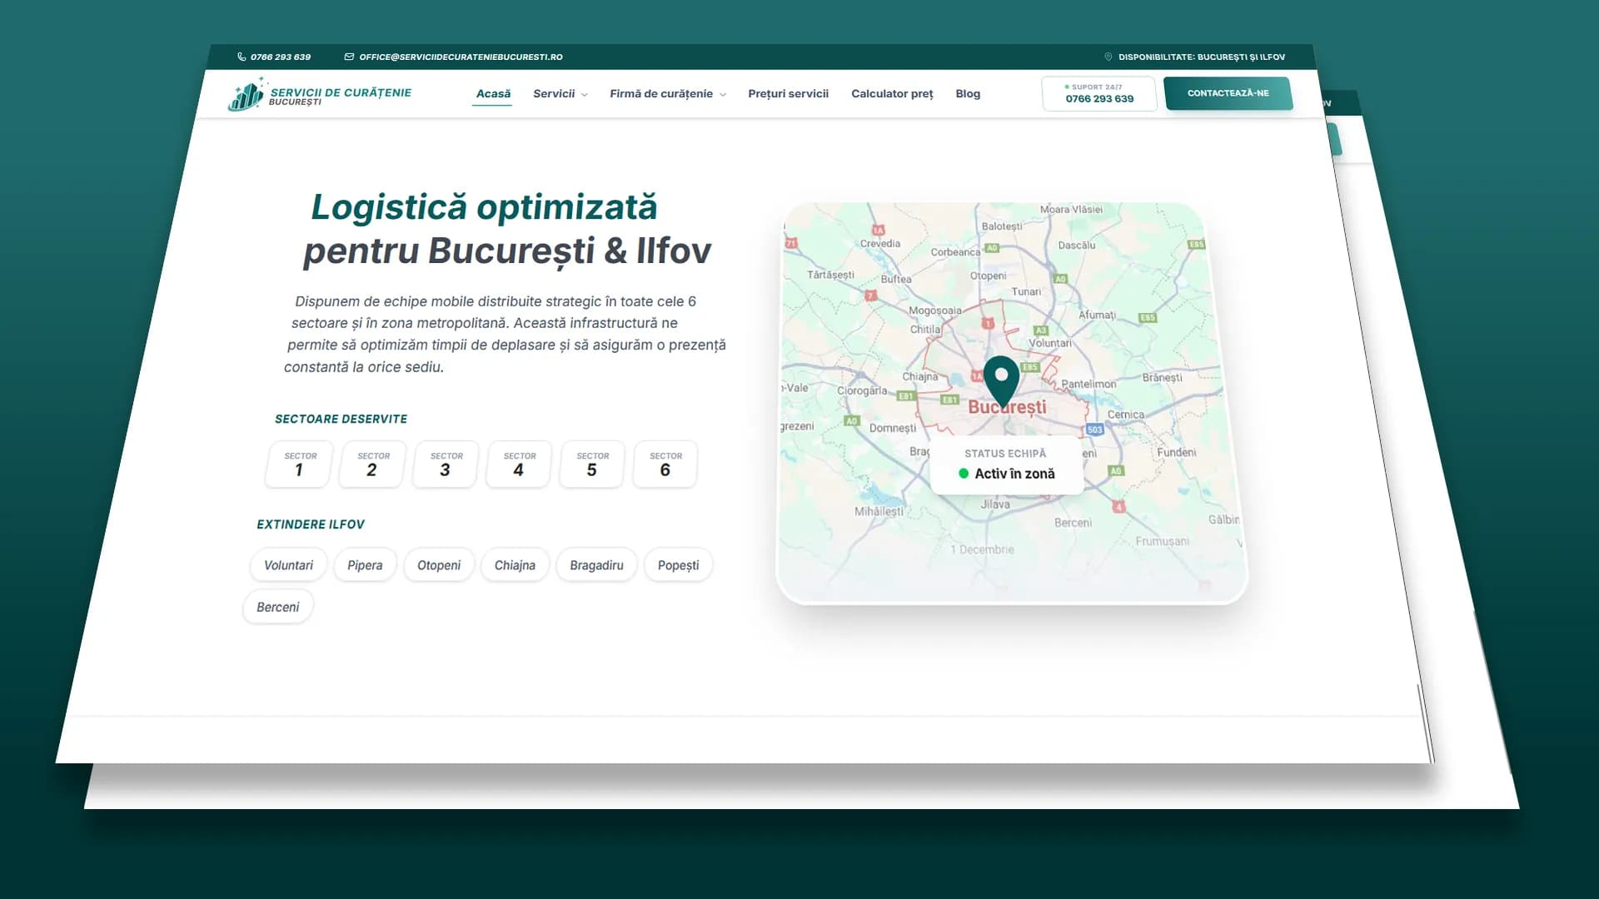This screenshot has height=899, width=1599.
Task: Open the Calculator preț menu item
Action: [x=892, y=94]
